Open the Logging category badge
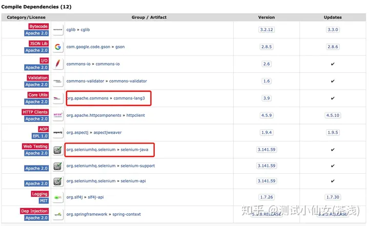Image resolution: width=369 pixels, height=226 pixels. pyautogui.click(x=40, y=194)
